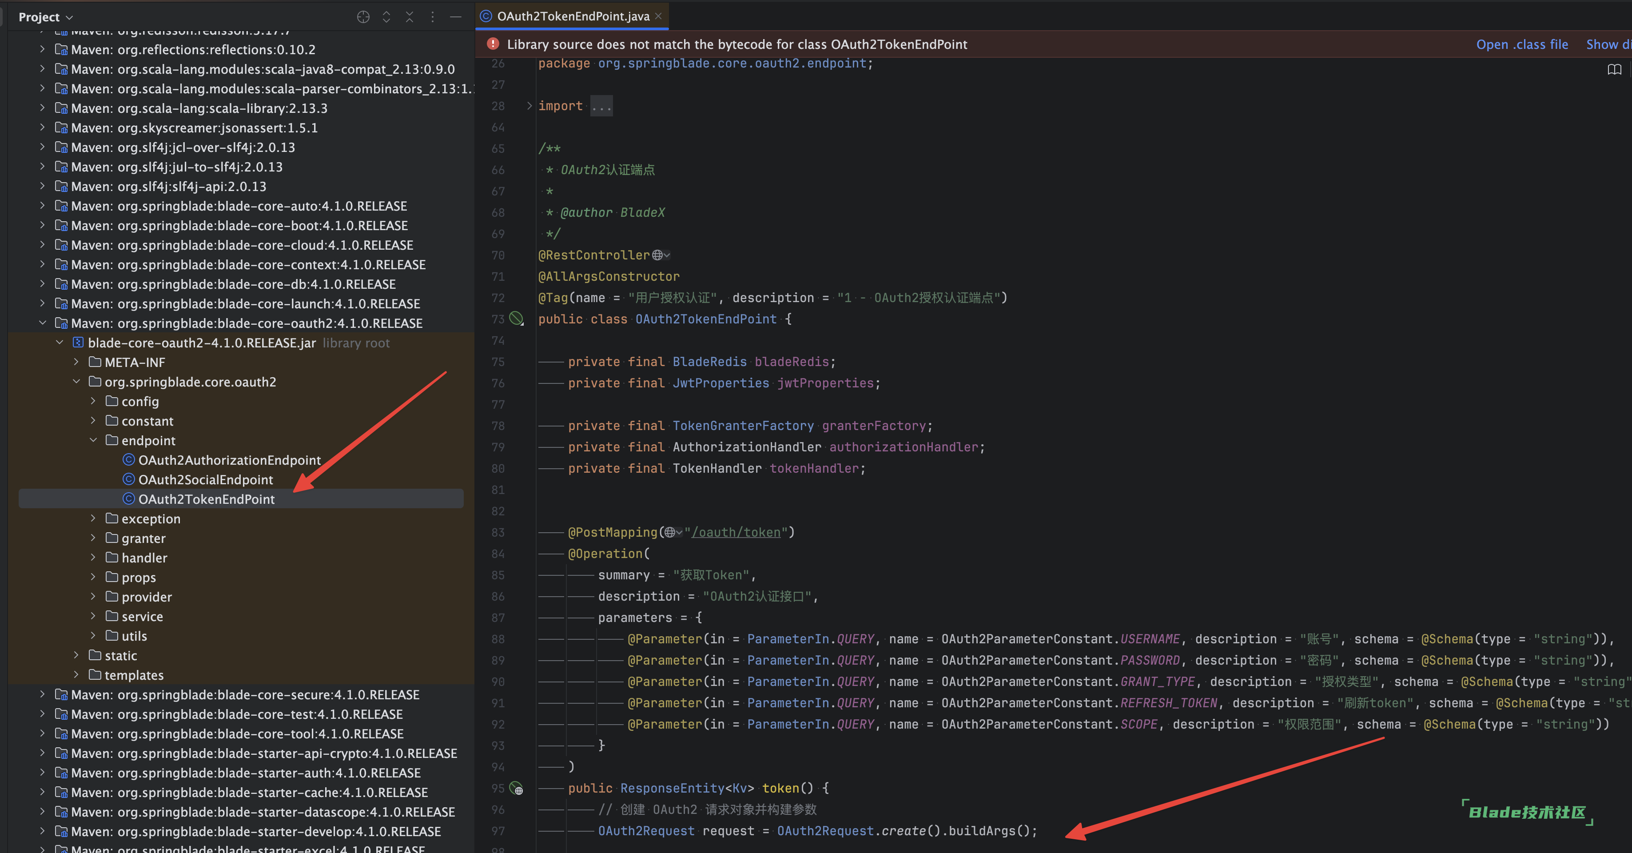Select Maven blade-core-boot:4.1.0.RELEASE

(x=239, y=226)
